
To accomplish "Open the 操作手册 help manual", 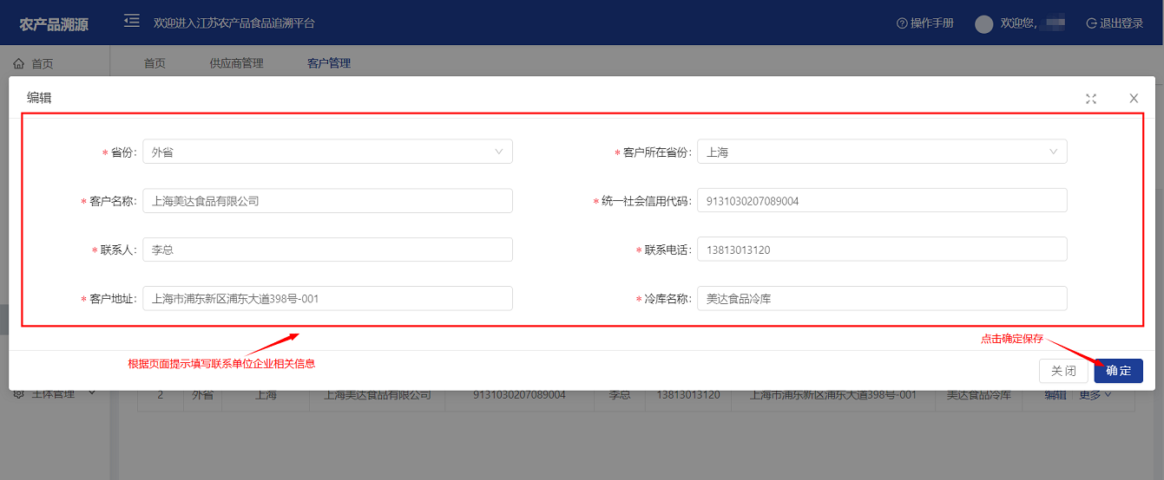I will (x=925, y=23).
